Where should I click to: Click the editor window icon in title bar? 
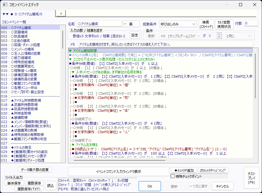click(5, 5)
